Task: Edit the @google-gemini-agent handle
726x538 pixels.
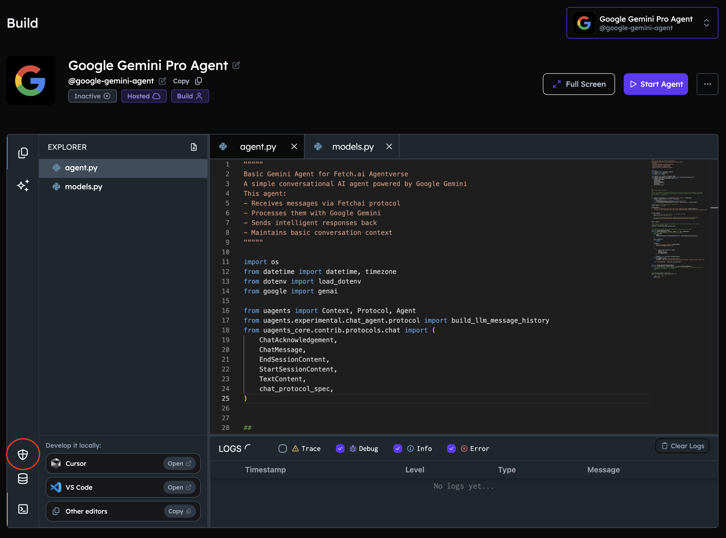Action: 162,81
